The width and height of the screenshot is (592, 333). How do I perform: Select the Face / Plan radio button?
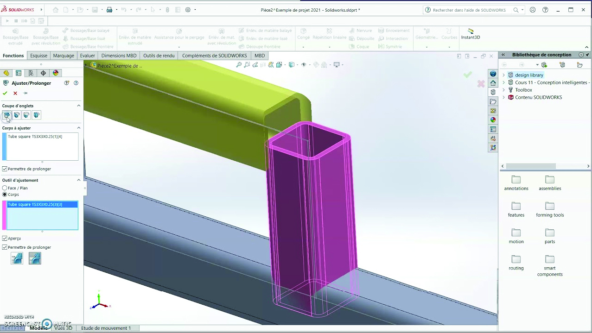pyautogui.click(x=4, y=188)
